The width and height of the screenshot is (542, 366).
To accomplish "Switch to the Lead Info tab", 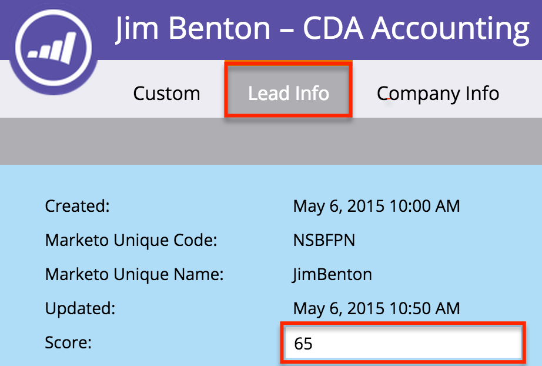I will coord(288,92).
